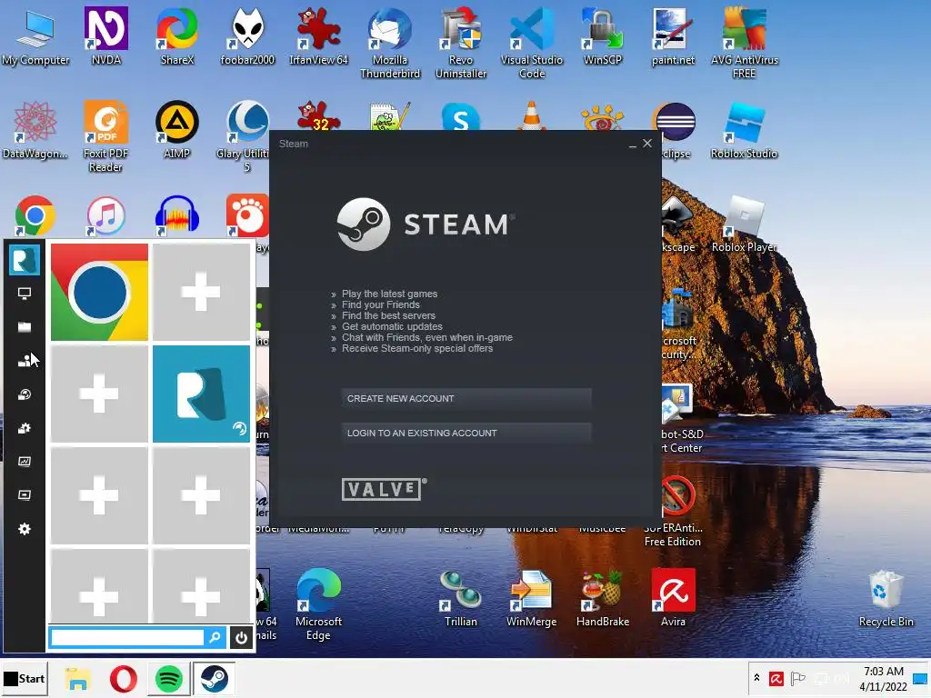Screen dimensions: 931x698
Task: Click the R logo icon atop start menu sidebar
Action: (x=25, y=260)
